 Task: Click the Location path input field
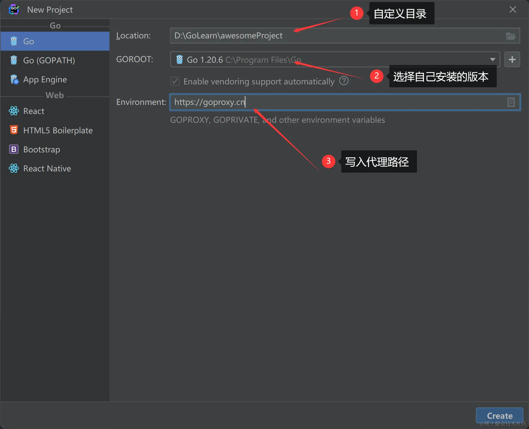345,36
